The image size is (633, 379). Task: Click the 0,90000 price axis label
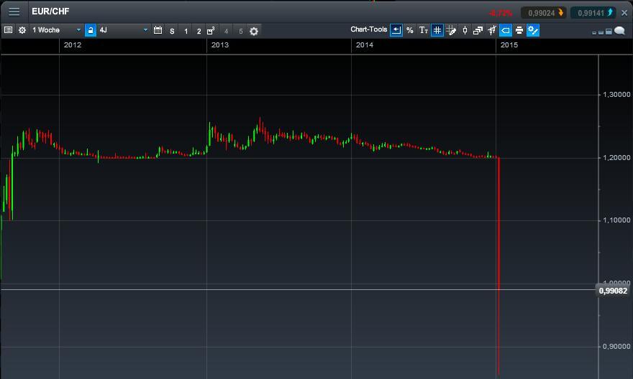coord(616,347)
